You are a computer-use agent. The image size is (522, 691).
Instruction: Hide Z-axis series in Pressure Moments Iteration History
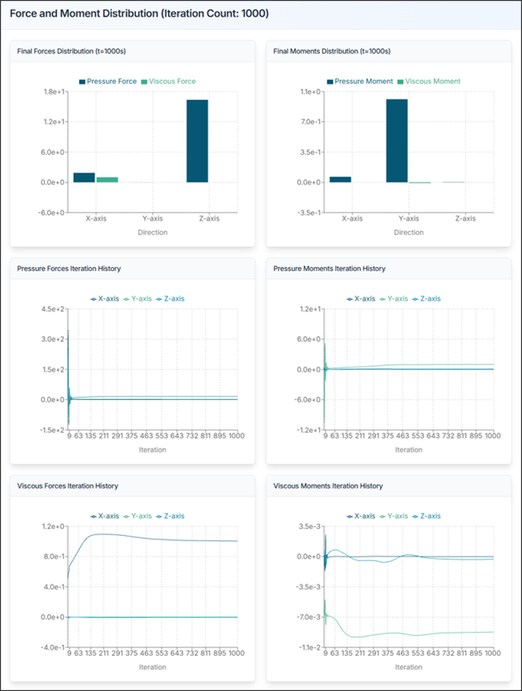tap(426, 299)
